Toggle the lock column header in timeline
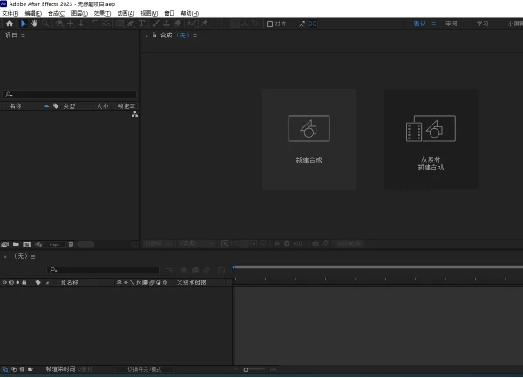Viewport: 523px width, 378px height. (x=24, y=282)
